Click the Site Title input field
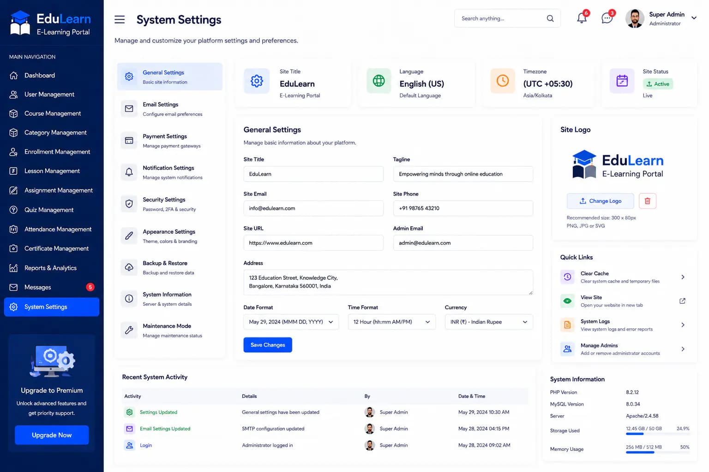709x472 pixels. pos(313,174)
